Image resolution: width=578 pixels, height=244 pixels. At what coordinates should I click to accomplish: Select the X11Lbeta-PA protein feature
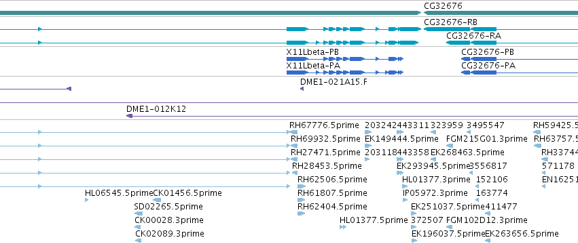pyautogui.click(x=344, y=73)
